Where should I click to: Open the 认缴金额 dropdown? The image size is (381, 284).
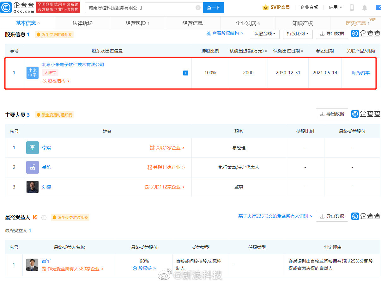264,34
